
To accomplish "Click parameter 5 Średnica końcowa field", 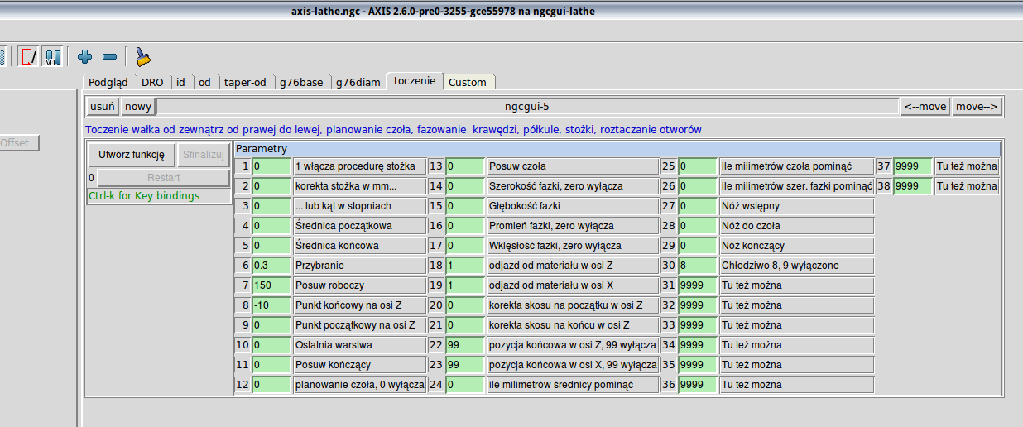I will click(271, 246).
